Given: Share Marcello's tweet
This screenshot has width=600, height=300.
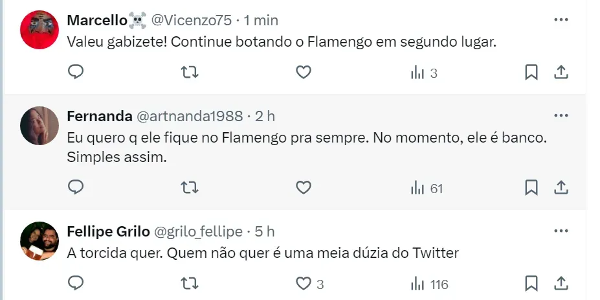Looking at the screenshot, I should (x=561, y=73).
